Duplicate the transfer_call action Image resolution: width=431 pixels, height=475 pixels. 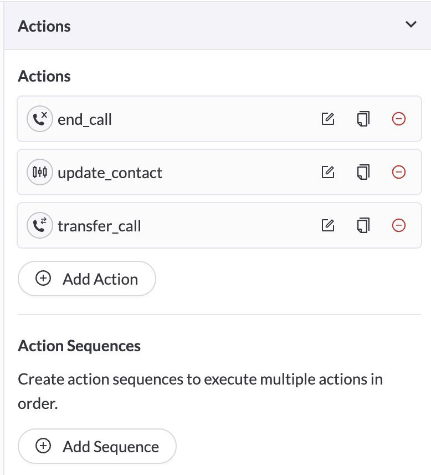363,225
